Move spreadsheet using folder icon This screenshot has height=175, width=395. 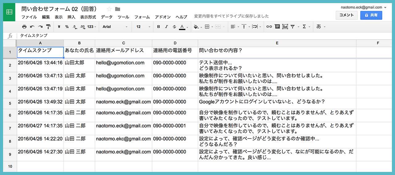(x=118, y=9)
